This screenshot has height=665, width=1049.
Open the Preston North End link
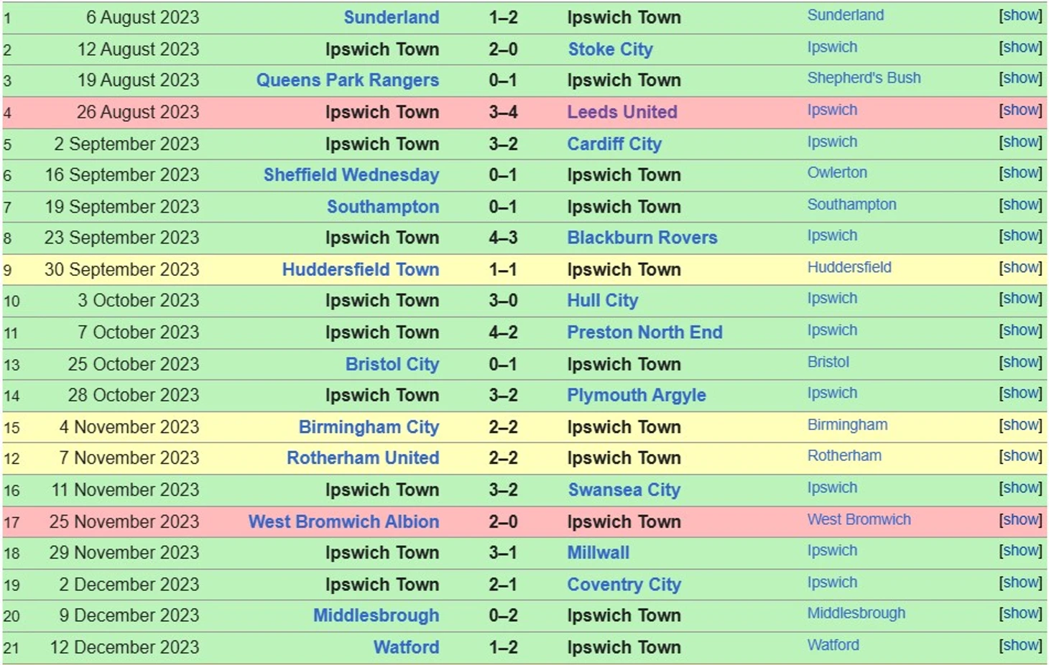point(644,332)
